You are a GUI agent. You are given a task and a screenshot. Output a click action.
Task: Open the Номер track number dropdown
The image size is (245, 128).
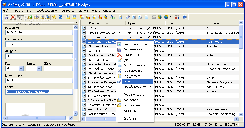39,68
